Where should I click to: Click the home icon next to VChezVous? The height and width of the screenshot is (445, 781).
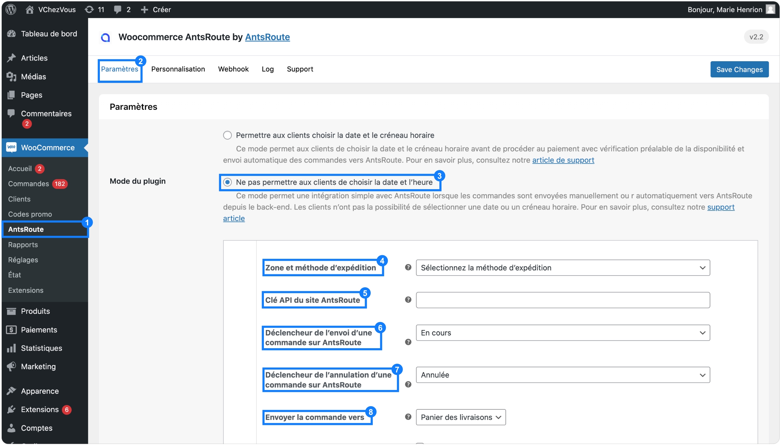[30, 9]
